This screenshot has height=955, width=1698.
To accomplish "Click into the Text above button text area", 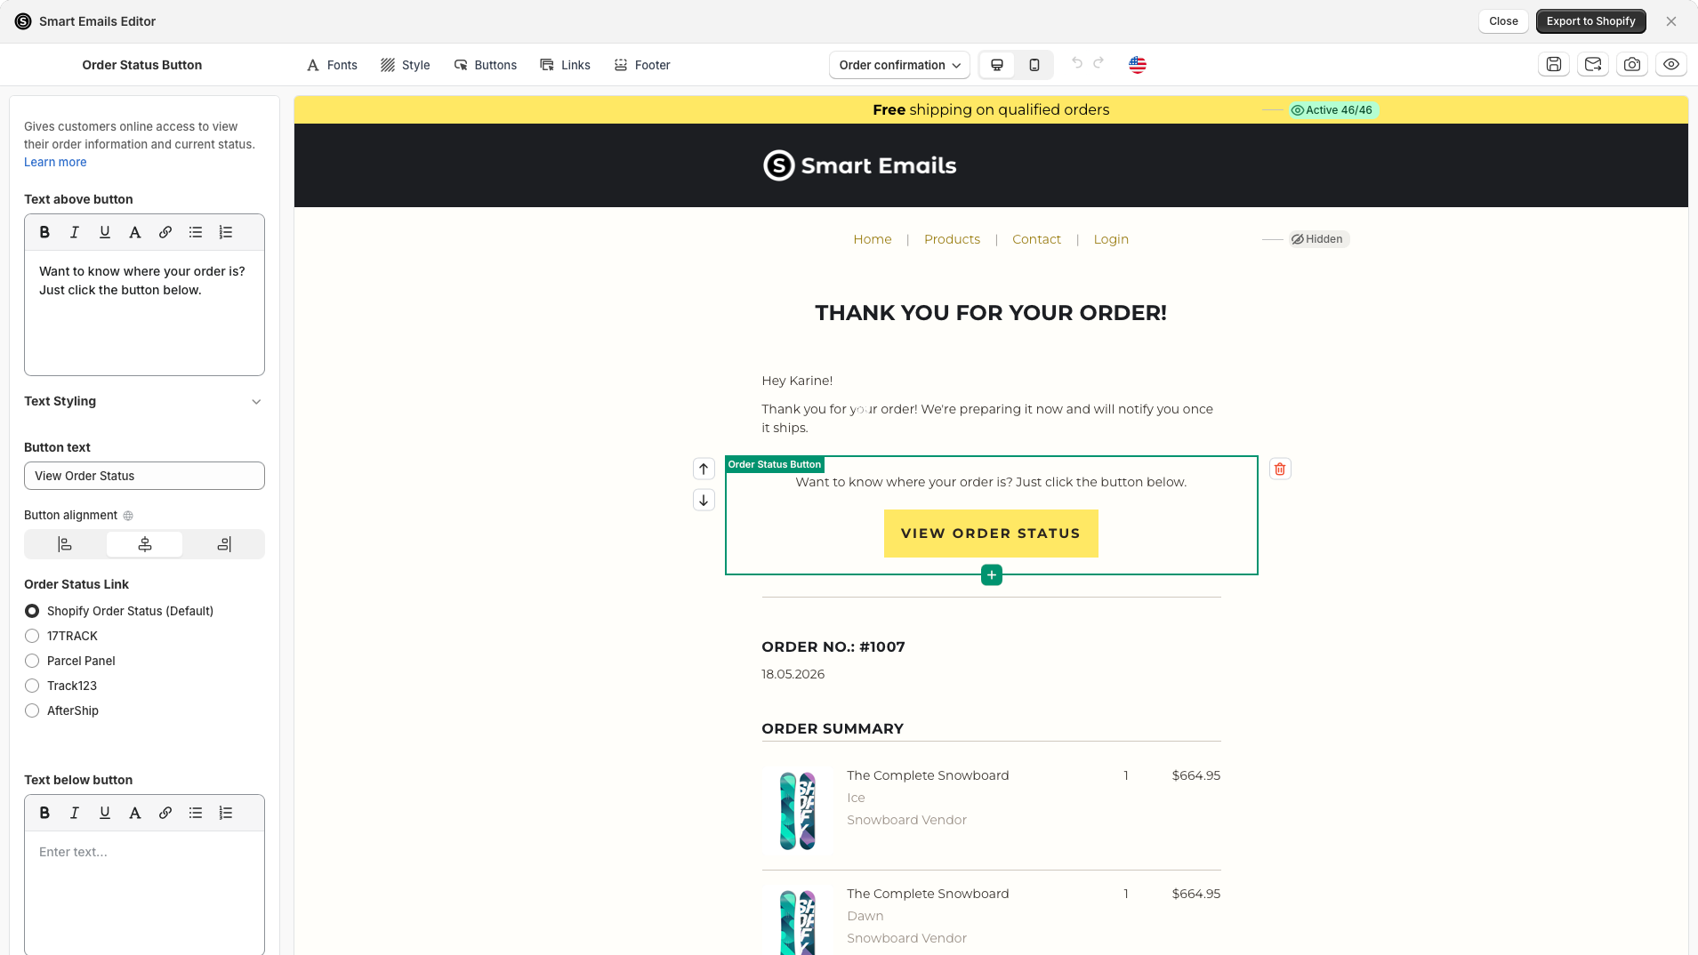I will 144,312.
